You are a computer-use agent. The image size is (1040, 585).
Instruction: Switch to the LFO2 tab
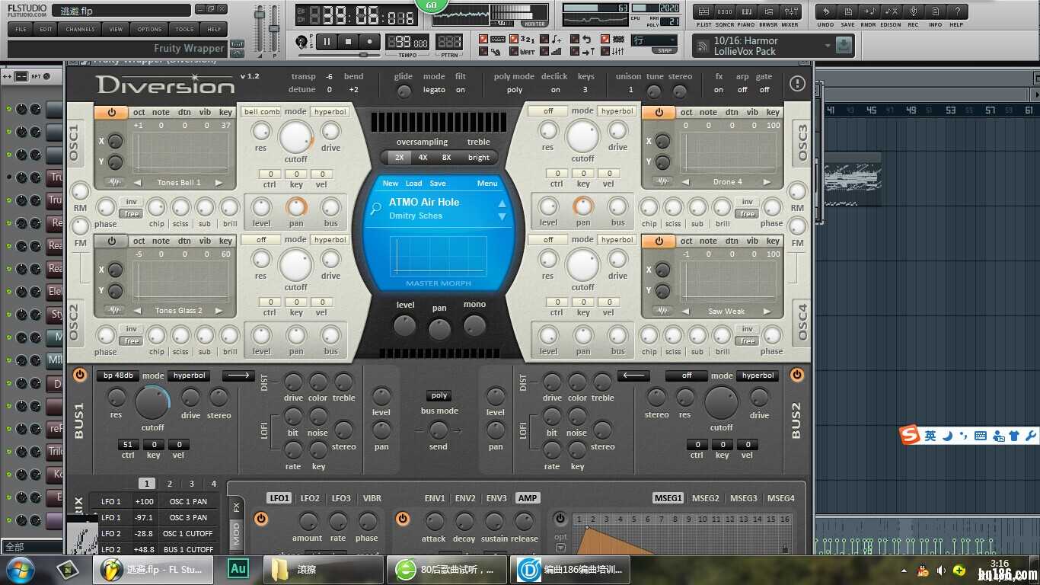(310, 498)
